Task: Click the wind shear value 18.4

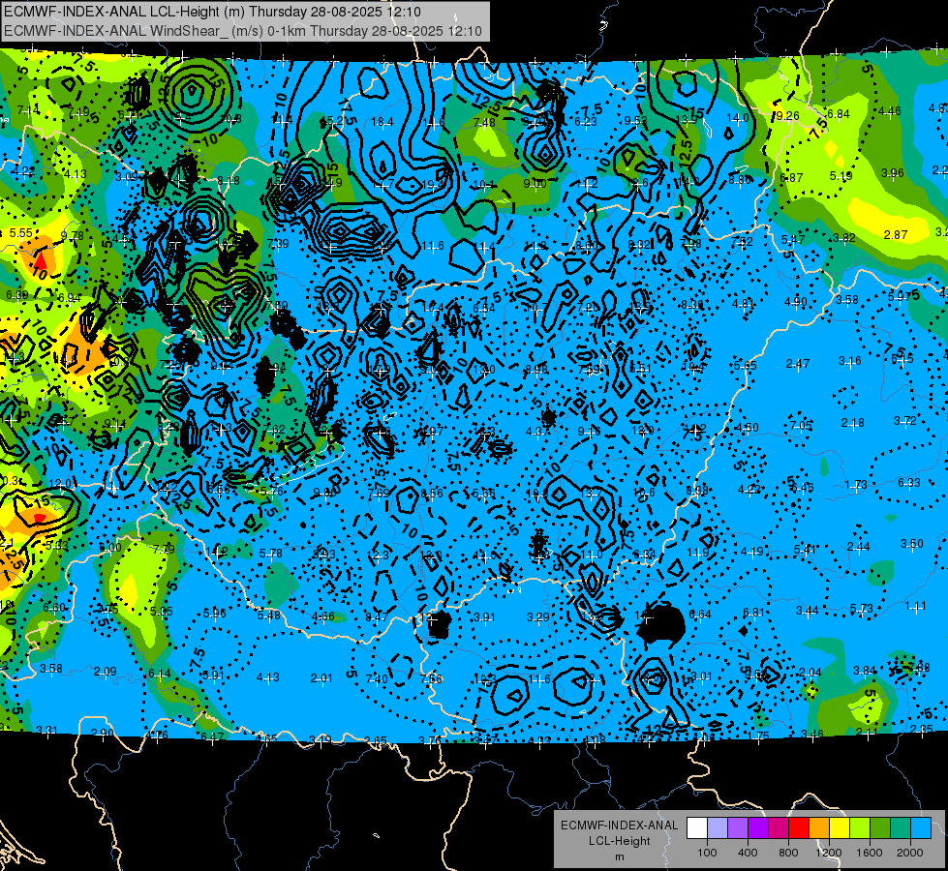Action: pyautogui.click(x=382, y=122)
